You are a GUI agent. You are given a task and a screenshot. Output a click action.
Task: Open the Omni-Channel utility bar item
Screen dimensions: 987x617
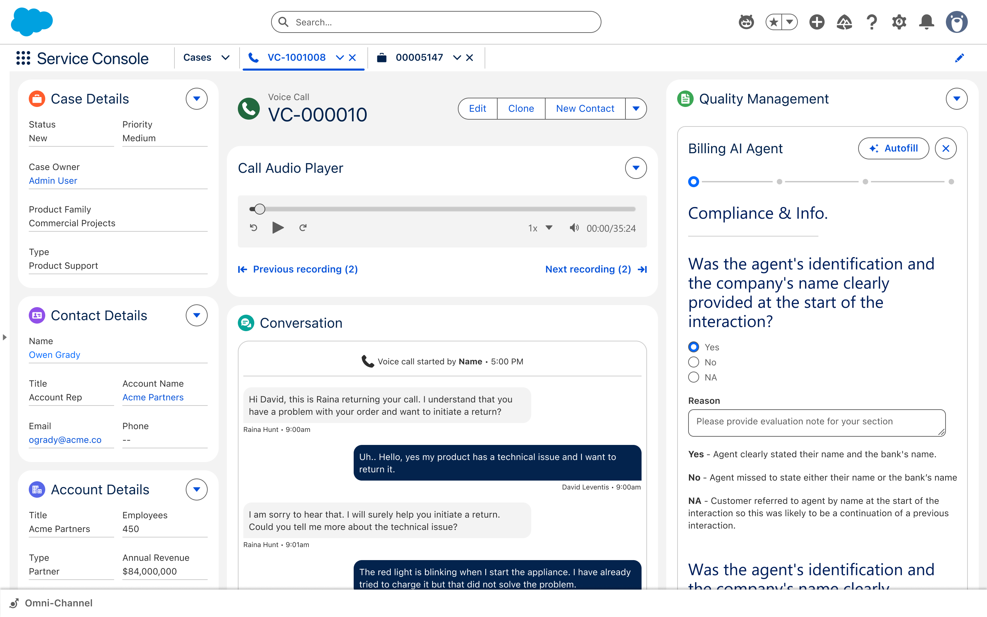51,603
